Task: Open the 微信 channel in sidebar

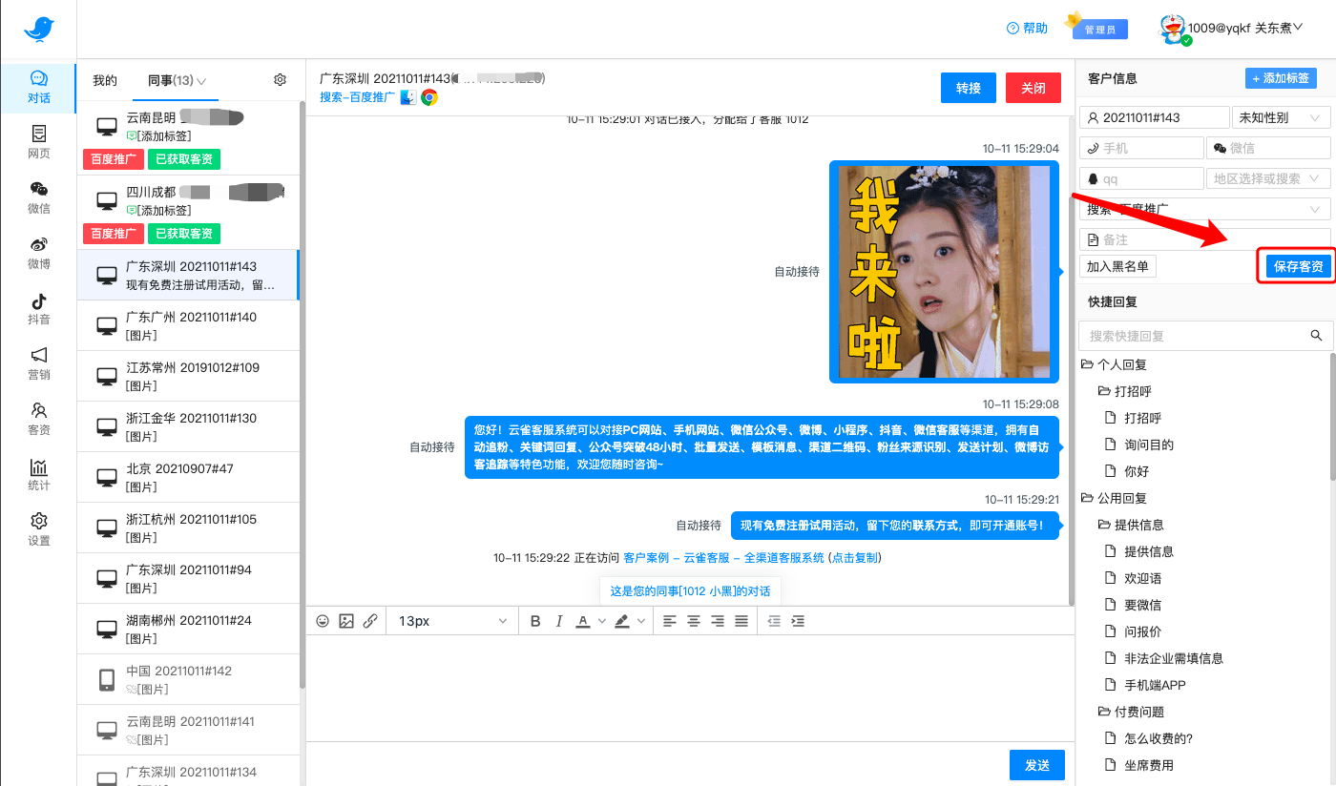Action: coord(38,197)
